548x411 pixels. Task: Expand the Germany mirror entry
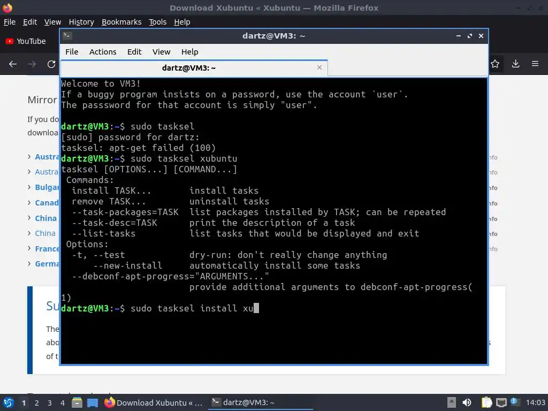point(29,263)
